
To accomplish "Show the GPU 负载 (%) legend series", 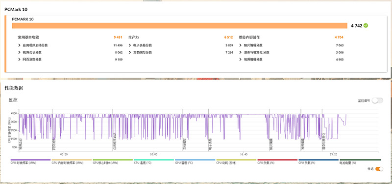I will (277, 162).
